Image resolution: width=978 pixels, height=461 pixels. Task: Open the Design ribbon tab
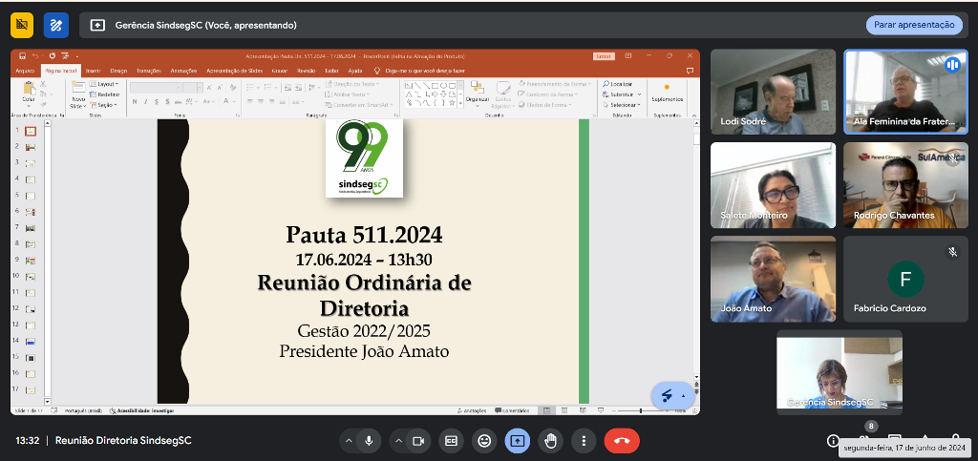[x=118, y=71]
